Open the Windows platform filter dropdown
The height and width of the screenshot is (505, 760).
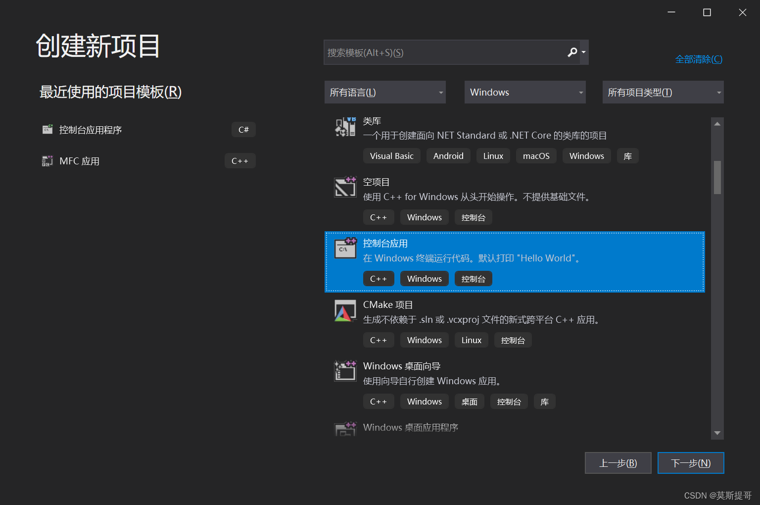tap(524, 92)
